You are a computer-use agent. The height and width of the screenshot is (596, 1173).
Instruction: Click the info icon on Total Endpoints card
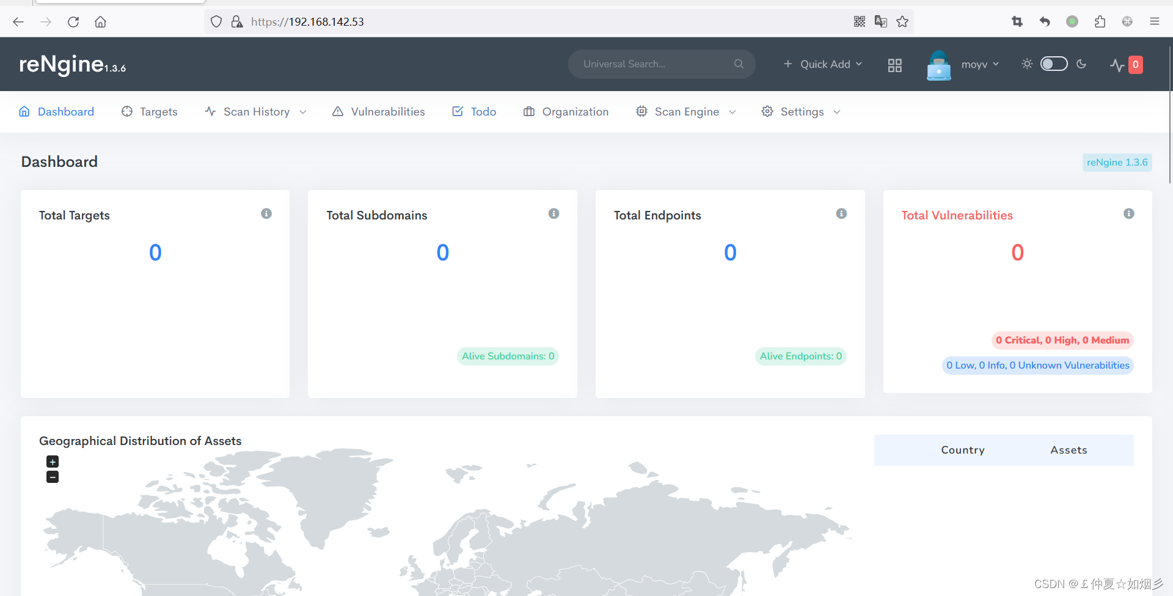[841, 213]
